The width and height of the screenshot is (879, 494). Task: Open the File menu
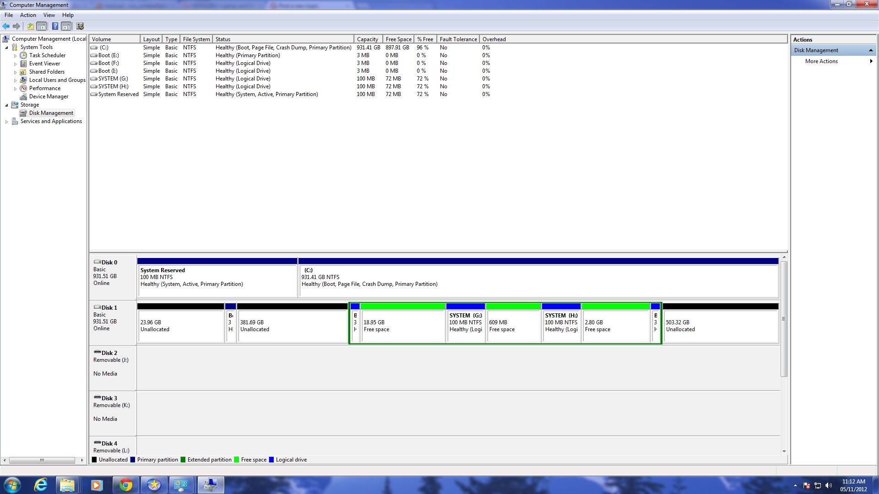pos(9,15)
